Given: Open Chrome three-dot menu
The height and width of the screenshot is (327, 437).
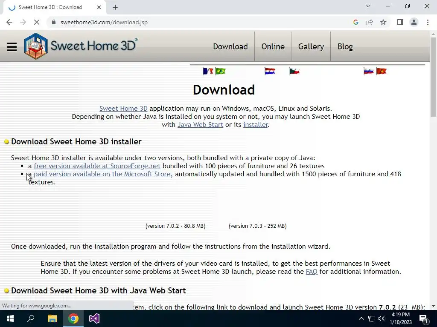Looking at the screenshot, I should tap(428, 22).
